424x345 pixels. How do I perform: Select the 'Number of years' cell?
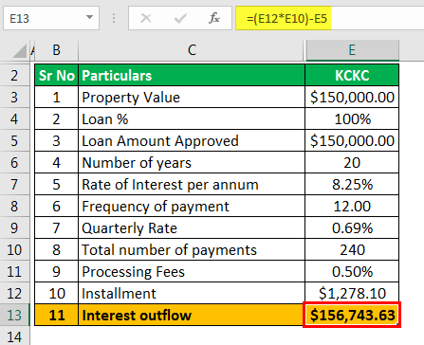192,162
